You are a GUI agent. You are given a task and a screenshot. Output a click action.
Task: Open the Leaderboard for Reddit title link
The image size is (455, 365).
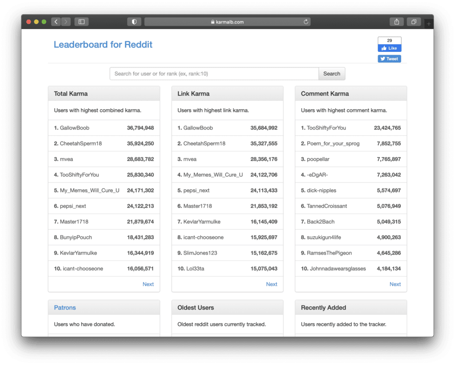[103, 44]
